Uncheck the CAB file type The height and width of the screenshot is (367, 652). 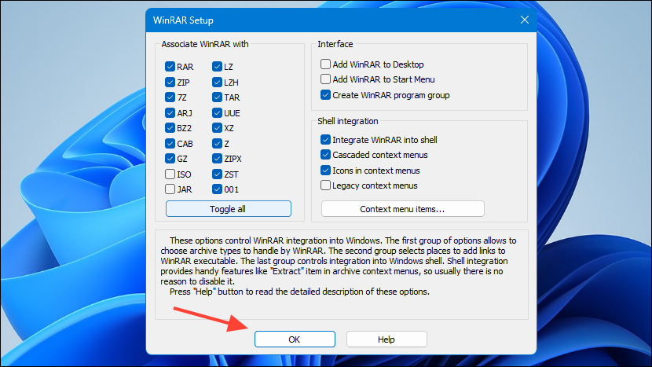(x=170, y=144)
